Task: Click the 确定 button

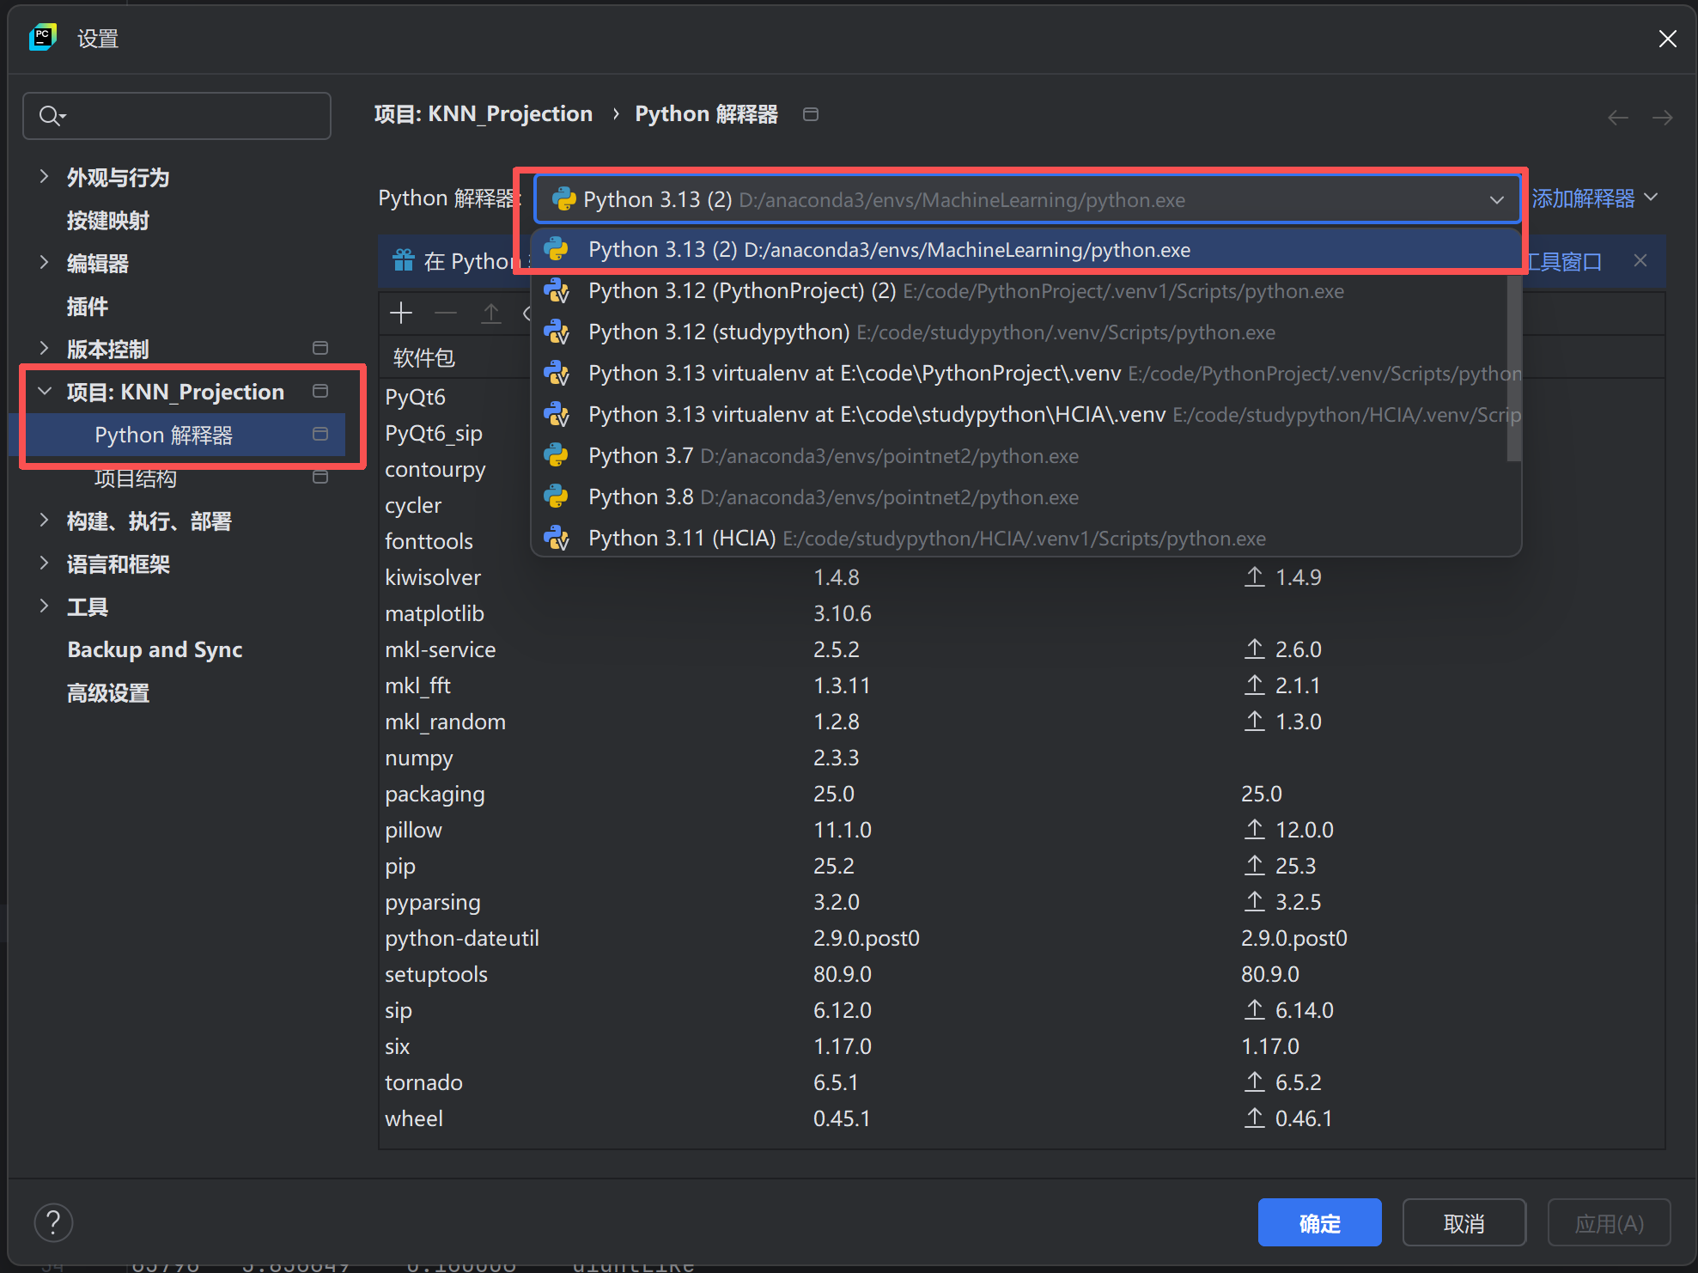Action: (1319, 1222)
